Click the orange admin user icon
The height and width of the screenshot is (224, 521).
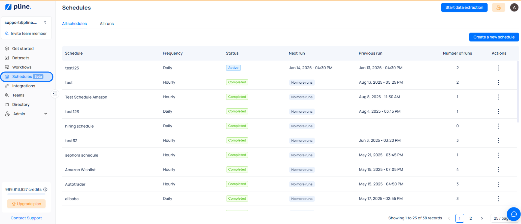coord(498,8)
